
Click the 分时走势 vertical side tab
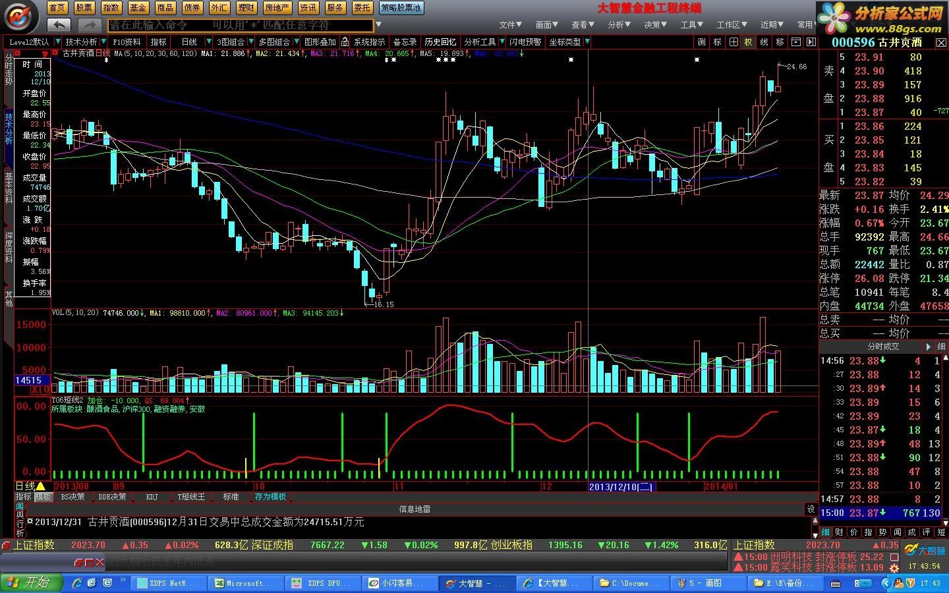[9, 70]
